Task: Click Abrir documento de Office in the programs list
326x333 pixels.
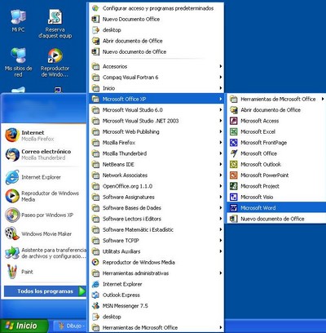Action: pos(156,41)
